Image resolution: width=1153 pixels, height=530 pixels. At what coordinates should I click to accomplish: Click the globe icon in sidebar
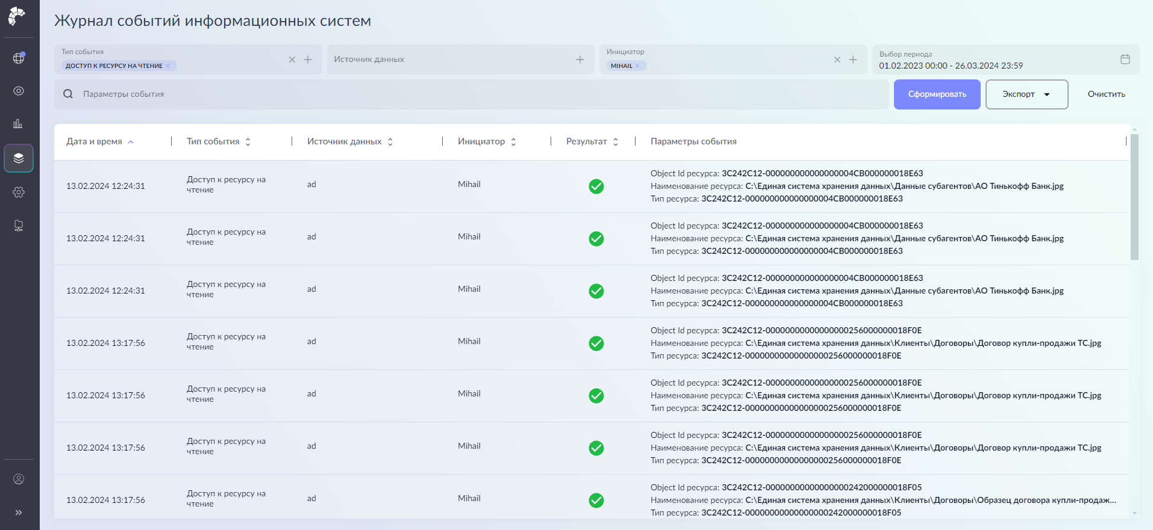tap(19, 58)
